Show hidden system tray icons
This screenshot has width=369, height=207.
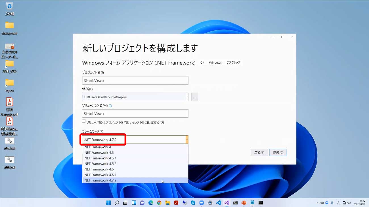318,203
